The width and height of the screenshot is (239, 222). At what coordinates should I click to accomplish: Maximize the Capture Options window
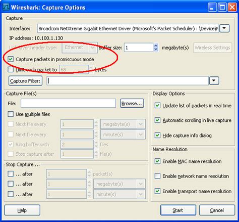pyautogui.click(x=222, y=8)
